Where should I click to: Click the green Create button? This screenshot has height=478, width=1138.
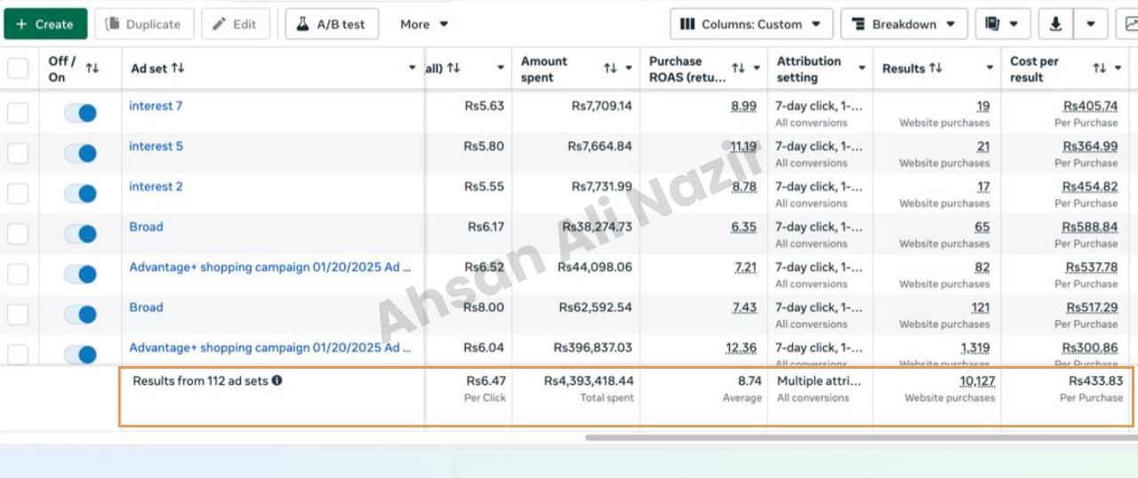45,24
